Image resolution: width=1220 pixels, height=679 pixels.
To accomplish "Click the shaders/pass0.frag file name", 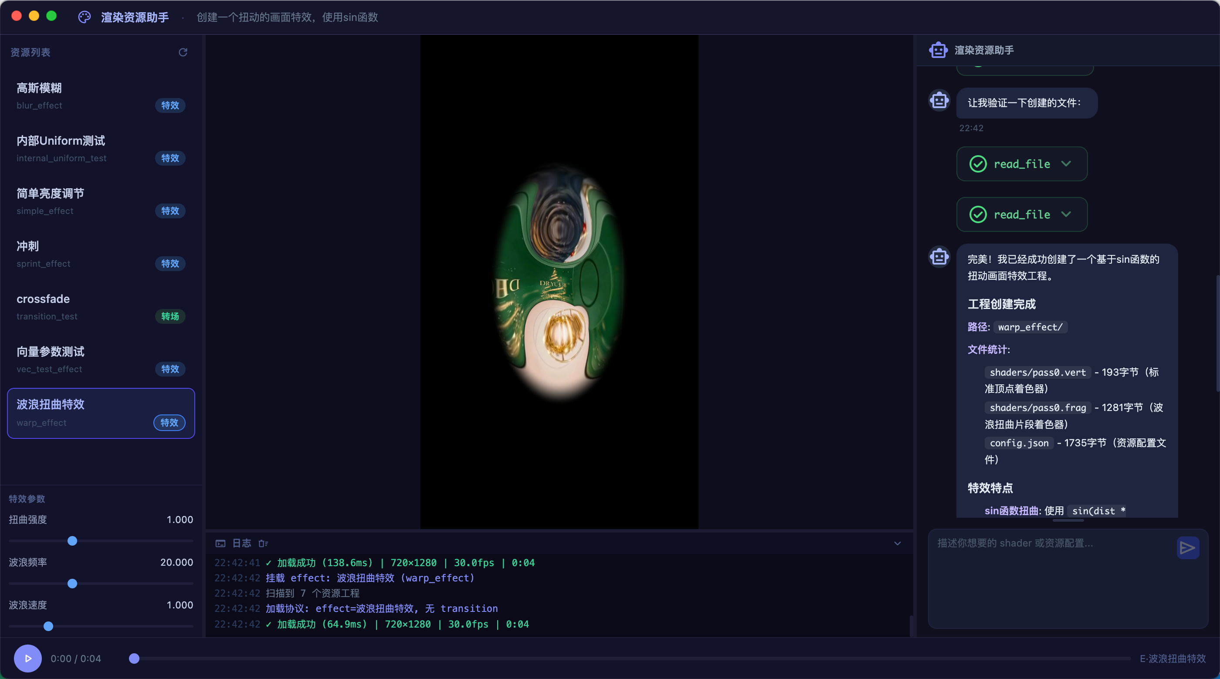I will (x=1038, y=407).
